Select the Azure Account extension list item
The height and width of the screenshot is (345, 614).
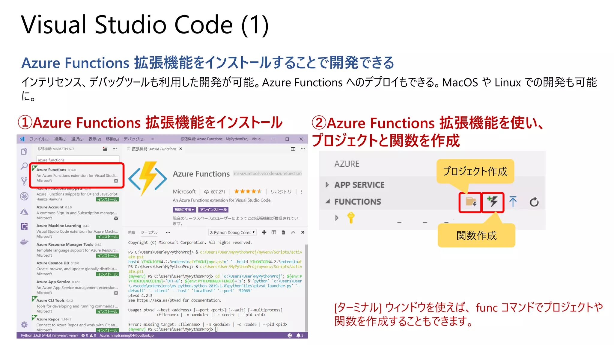(77, 212)
